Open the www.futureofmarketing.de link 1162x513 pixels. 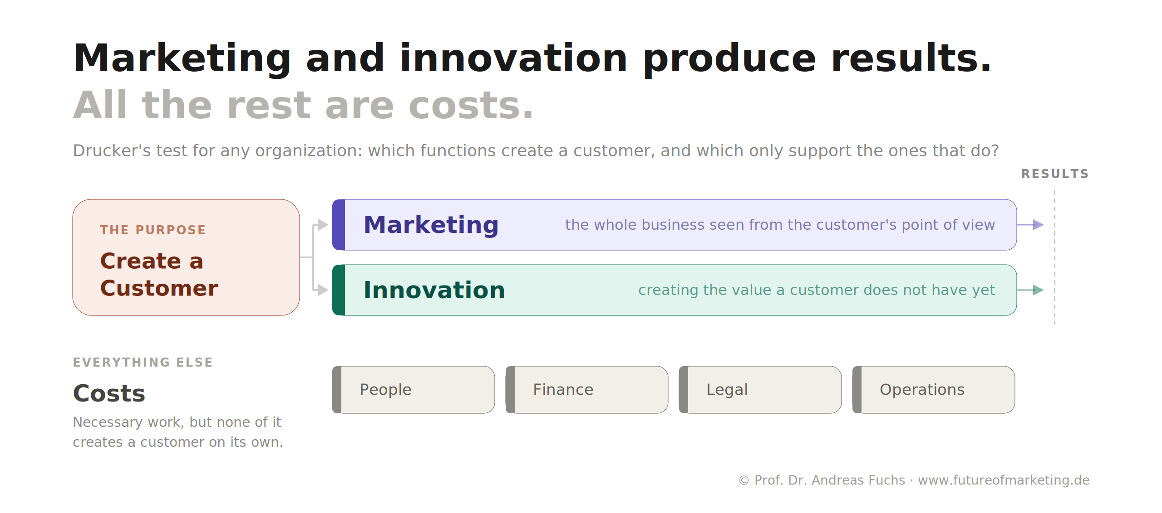(1004, 480)
